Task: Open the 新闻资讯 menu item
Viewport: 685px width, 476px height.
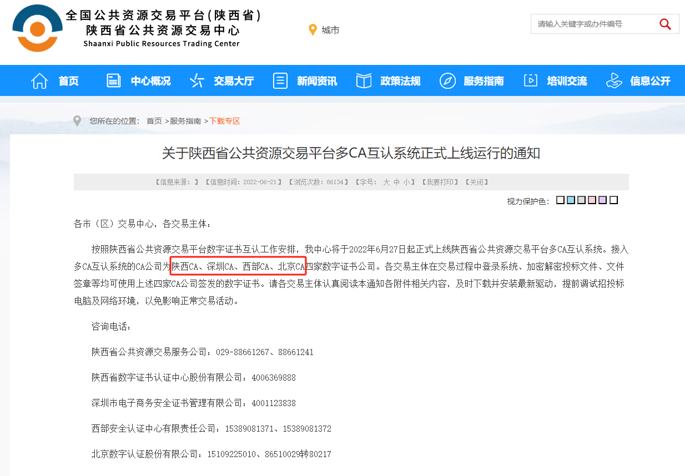Action: click(317, 81)
